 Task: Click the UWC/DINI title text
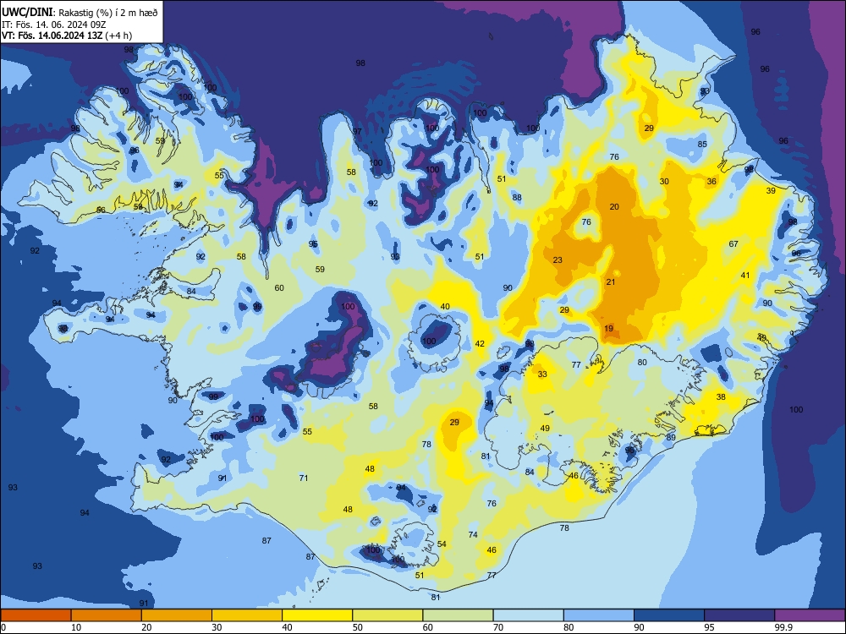pyautogui.click(x=26, y=11)
